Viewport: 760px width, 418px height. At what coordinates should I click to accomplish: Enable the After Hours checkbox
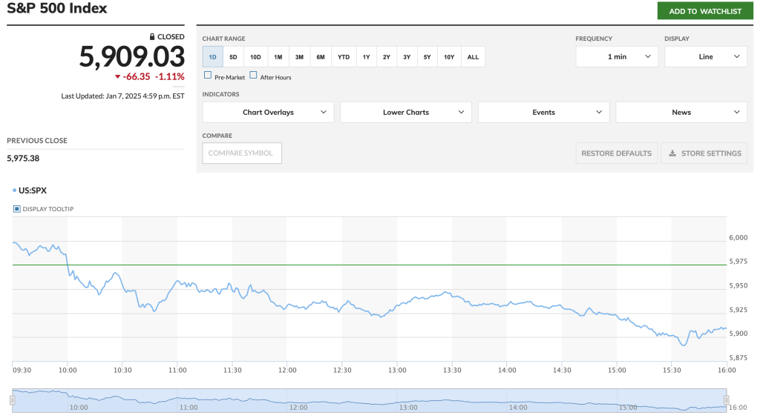point(253,76)
